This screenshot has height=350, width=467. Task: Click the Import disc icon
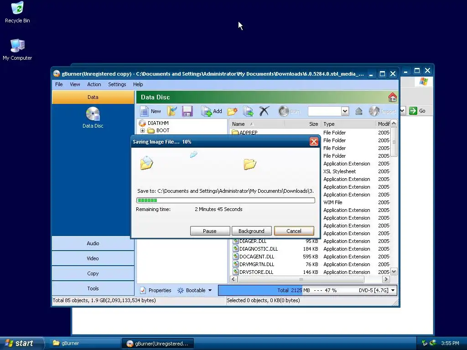(374, 111)
